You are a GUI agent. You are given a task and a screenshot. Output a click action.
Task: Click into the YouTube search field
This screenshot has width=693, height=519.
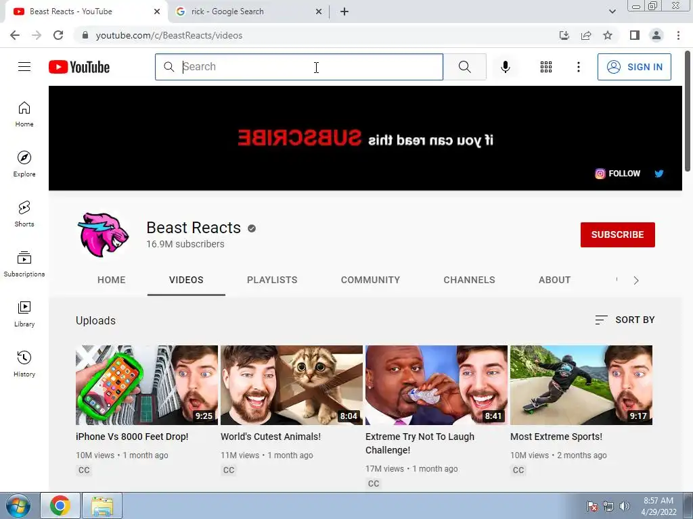[x=298, y=67]
